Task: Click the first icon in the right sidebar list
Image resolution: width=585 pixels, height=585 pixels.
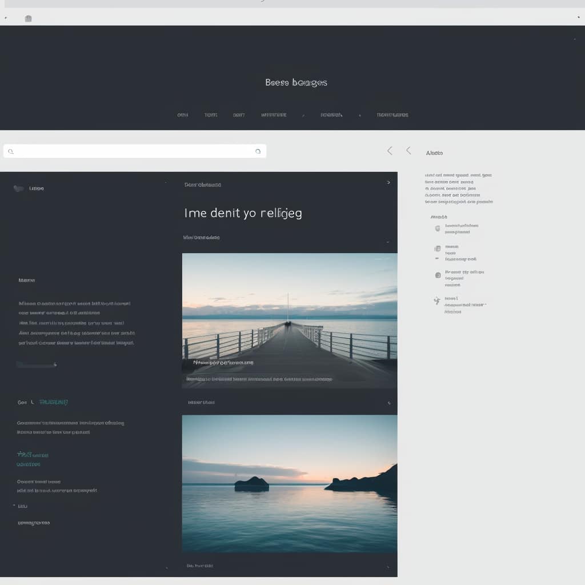Action: [x=438, y=228]
